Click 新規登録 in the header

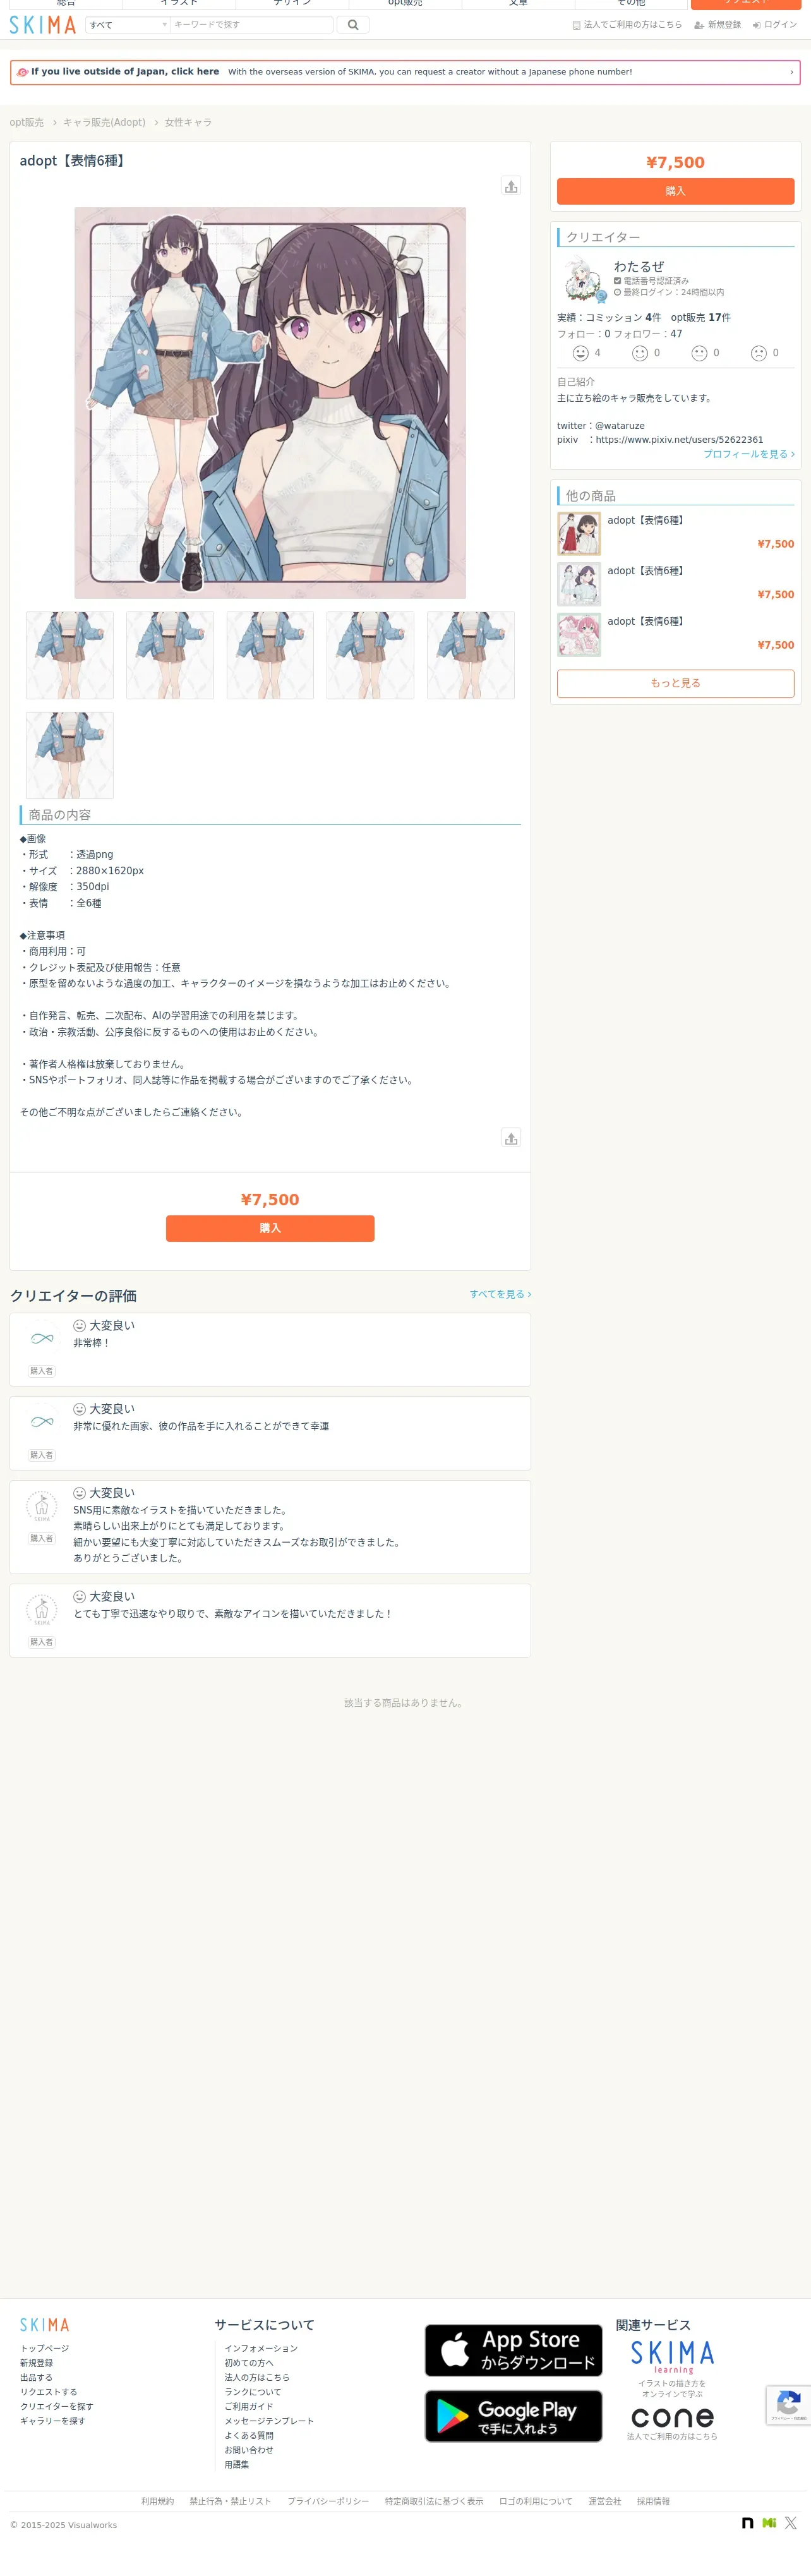click(x=718, y=25)
